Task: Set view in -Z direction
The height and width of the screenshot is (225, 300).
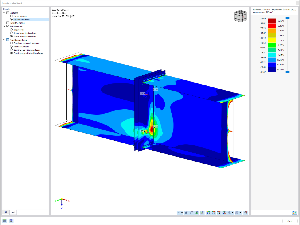Action: tap(224, 213)
